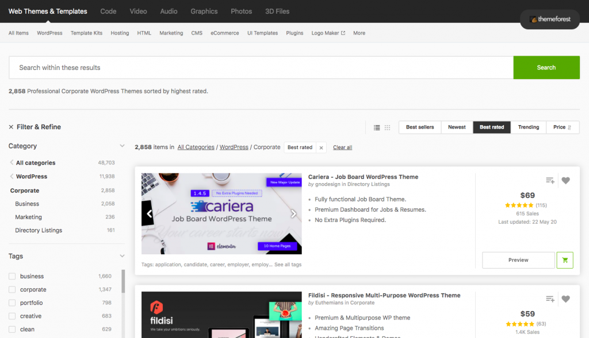Viewport: 589px width, 338px height.
Task: Open Logo Maker external link
Action: [x=328, y=33]
